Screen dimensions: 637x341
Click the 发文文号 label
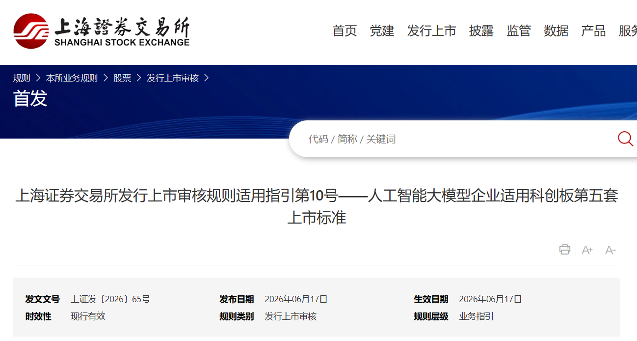point(43,299)
